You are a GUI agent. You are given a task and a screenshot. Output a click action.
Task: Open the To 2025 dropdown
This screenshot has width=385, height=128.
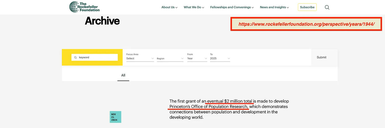coord(220,58)
